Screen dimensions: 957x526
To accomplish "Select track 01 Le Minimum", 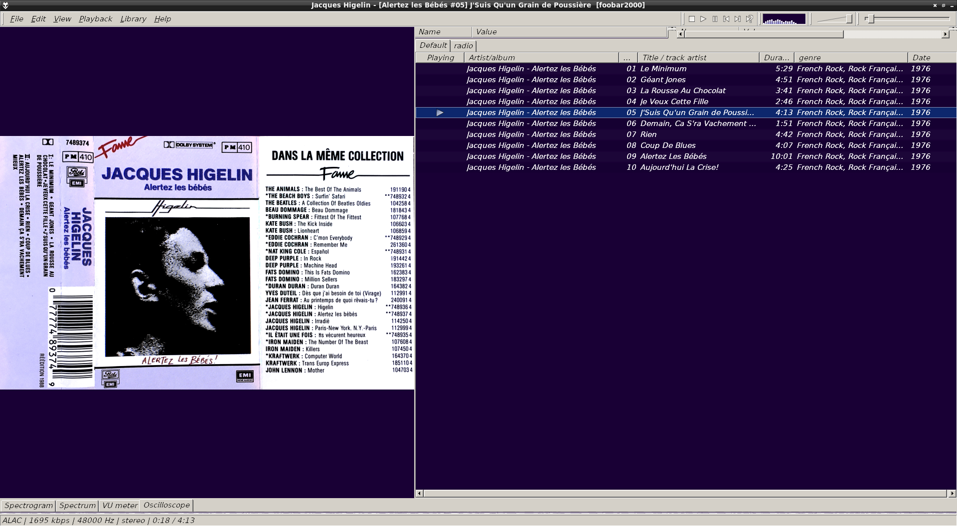I will (x=686, y=69).
